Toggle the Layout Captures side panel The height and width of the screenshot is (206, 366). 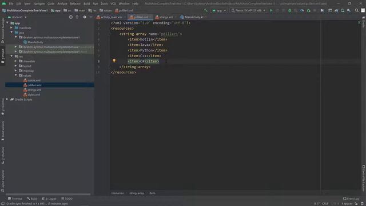[x=2, y=181]
